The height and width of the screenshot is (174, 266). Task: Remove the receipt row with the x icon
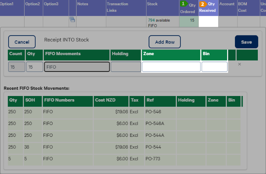239,64
